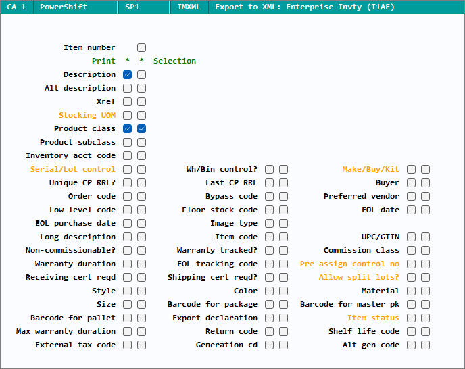Tick Image type print checkbox
Image resolution: width=465 pixels, height=369 pixels.
click(269, 223)
